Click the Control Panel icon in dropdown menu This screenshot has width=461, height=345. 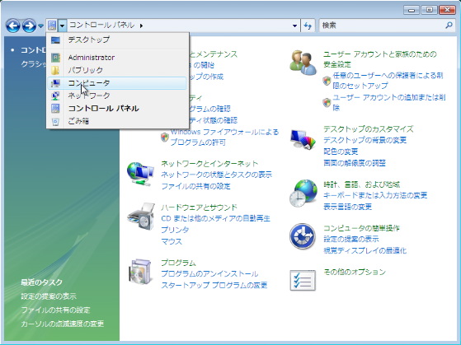click(x=55, y=109)
